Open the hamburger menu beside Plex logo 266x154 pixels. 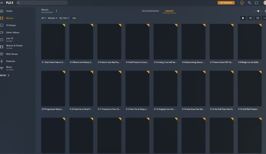tap(1, 3)
